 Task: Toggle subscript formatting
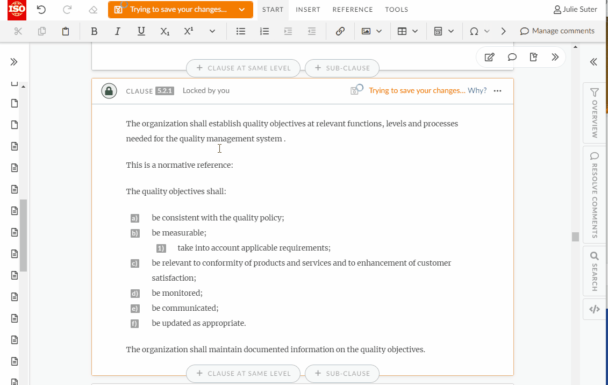tap(165, 31)
